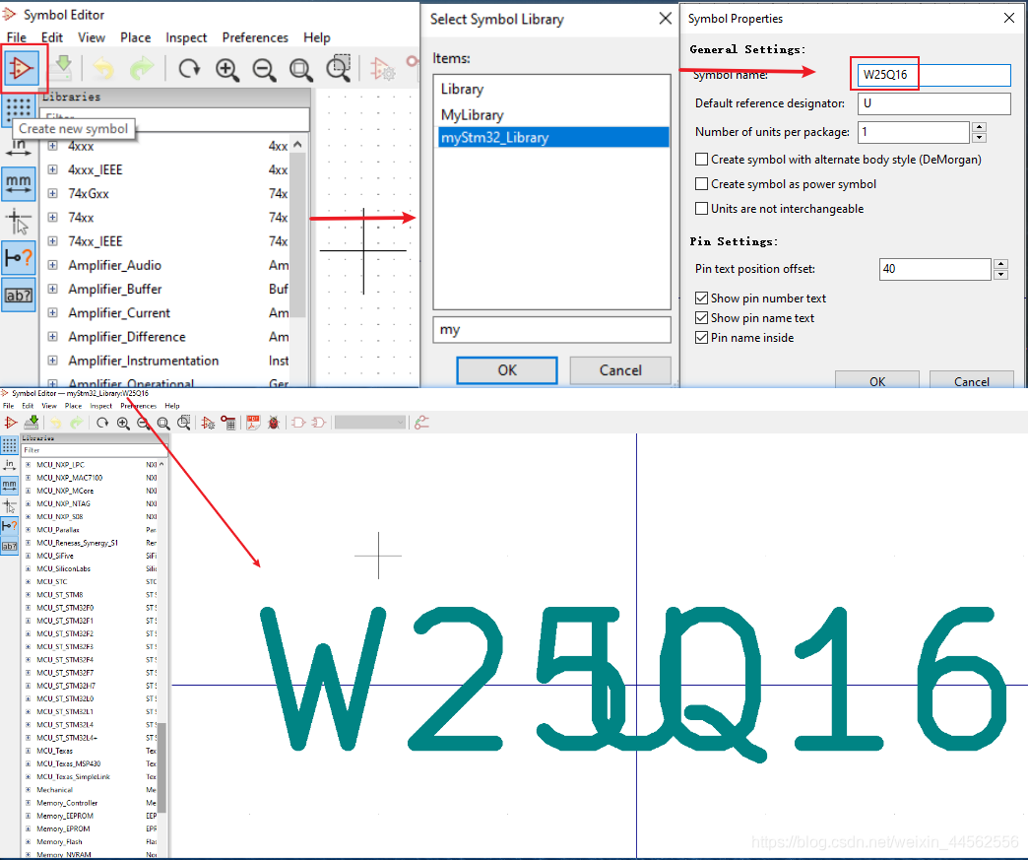This screenshot has width=1028, height=860.
Task: Refresh view icon in the top Symbol Editor
Action: (189, 68)
